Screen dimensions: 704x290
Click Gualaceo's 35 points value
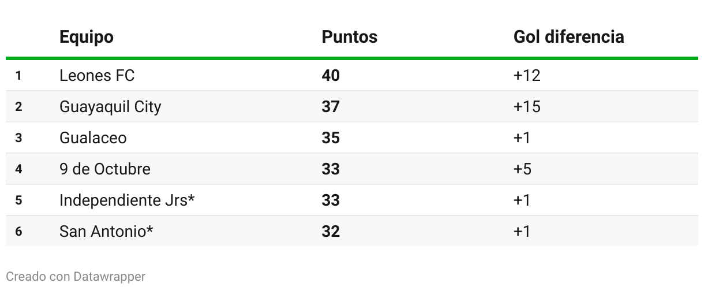pos(331,138)
